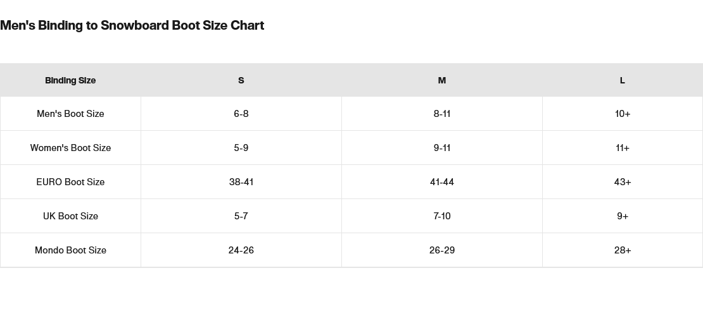Select the Women's Boot Size row label
703x316 pixels.
point(70,148)
